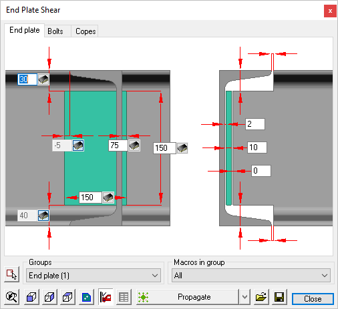Switch to the Bolts tab

55,31
